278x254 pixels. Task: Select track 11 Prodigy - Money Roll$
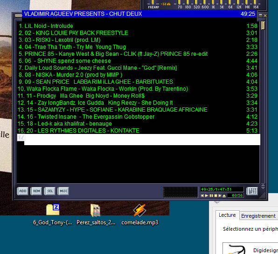point(138,96)
